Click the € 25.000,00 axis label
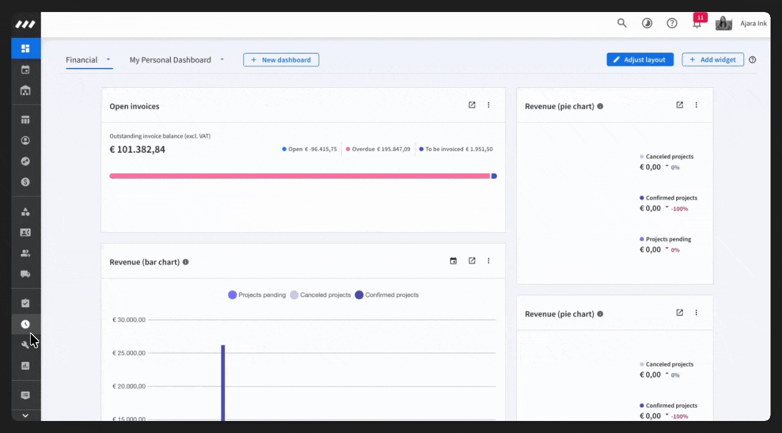 (x=129, y=353)
